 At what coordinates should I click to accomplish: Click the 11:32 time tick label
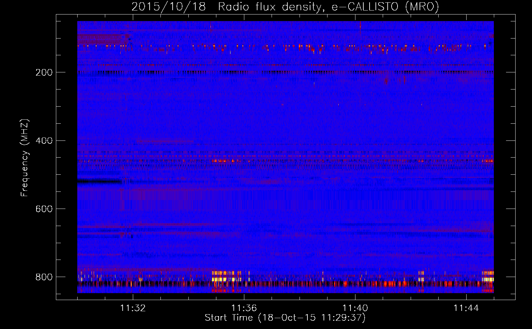(133, 308)
